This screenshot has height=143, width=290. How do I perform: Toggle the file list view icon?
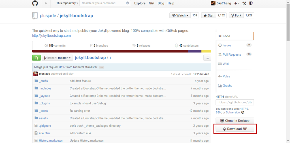207,58
